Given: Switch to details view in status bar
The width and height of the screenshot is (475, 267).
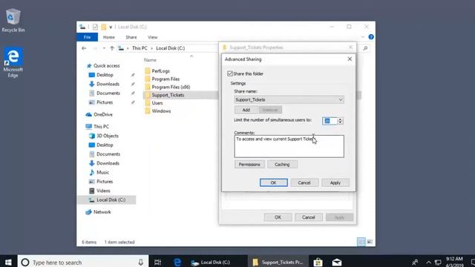Looking at the screenshot, I should coord(361,242).
